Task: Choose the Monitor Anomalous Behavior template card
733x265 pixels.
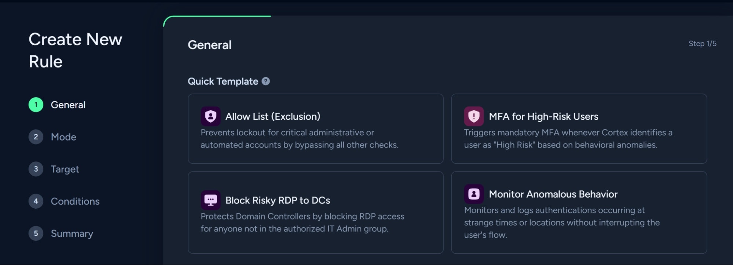Action: (579, 213)
